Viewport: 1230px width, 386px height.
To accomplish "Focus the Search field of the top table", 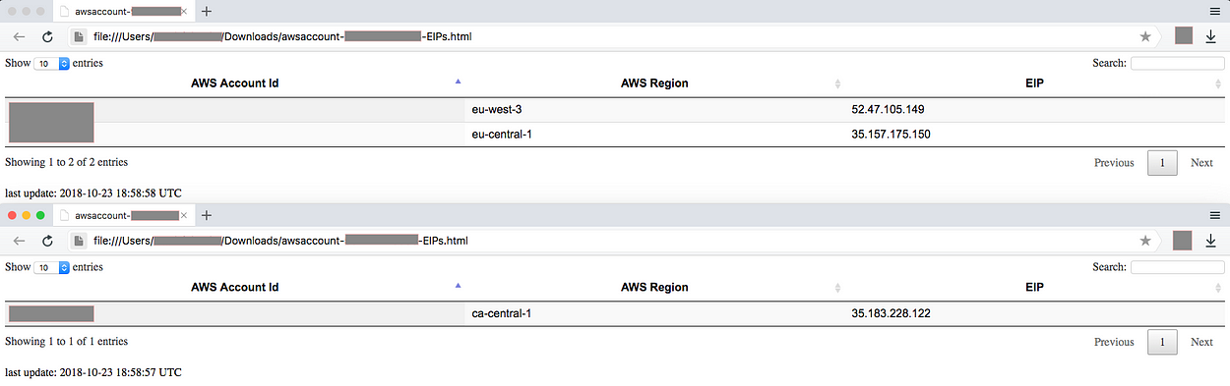I will (1177, 63).
